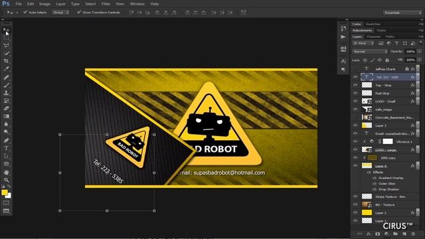Select the Horizontal Type tool
The width and height of the screenshot is (425, 239).
(x=6, y=148)
